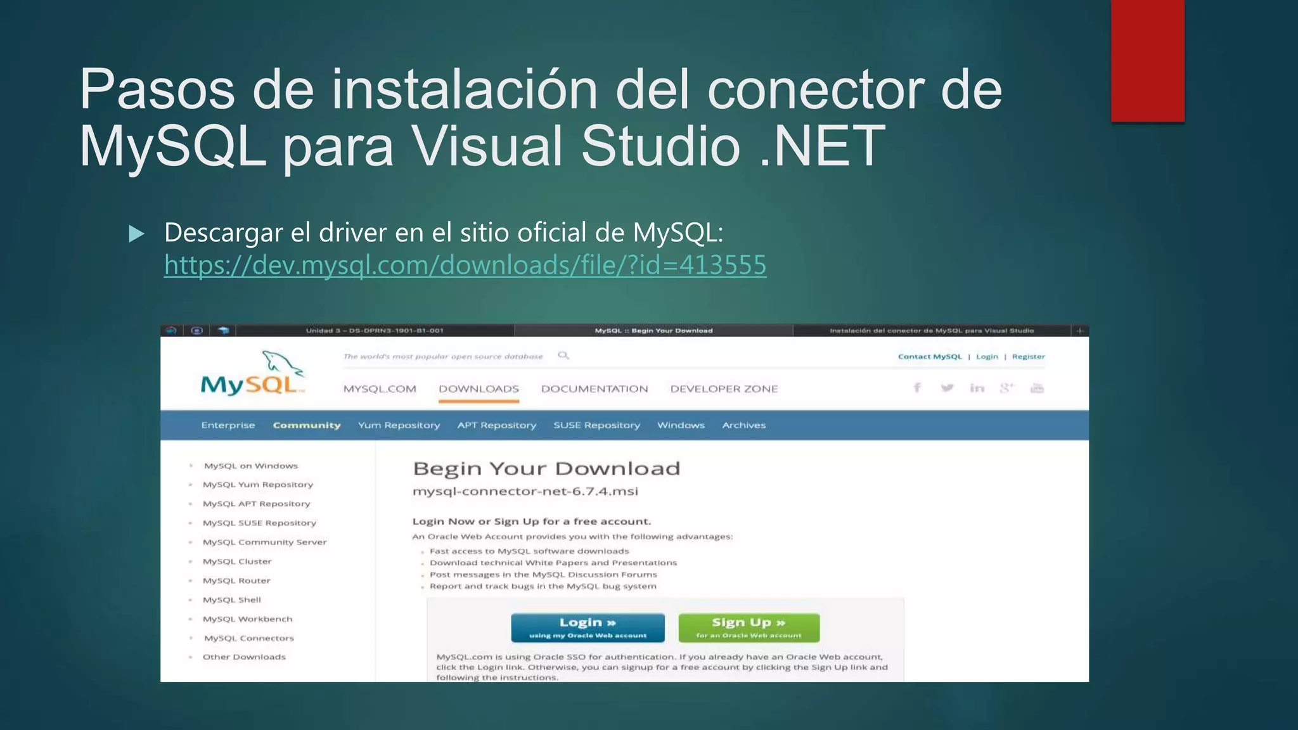Select Community in the blue subnav

pos(307,425)
